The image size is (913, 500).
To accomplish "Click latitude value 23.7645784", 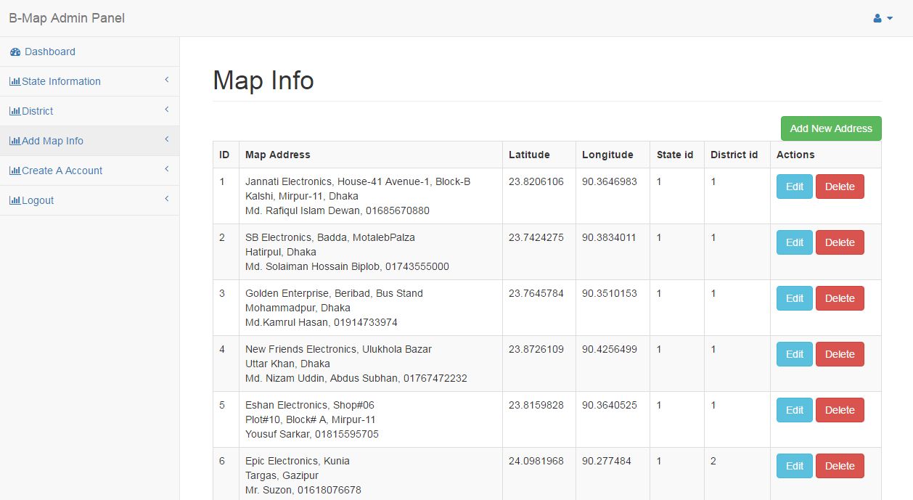I will (x=536, y=293).
